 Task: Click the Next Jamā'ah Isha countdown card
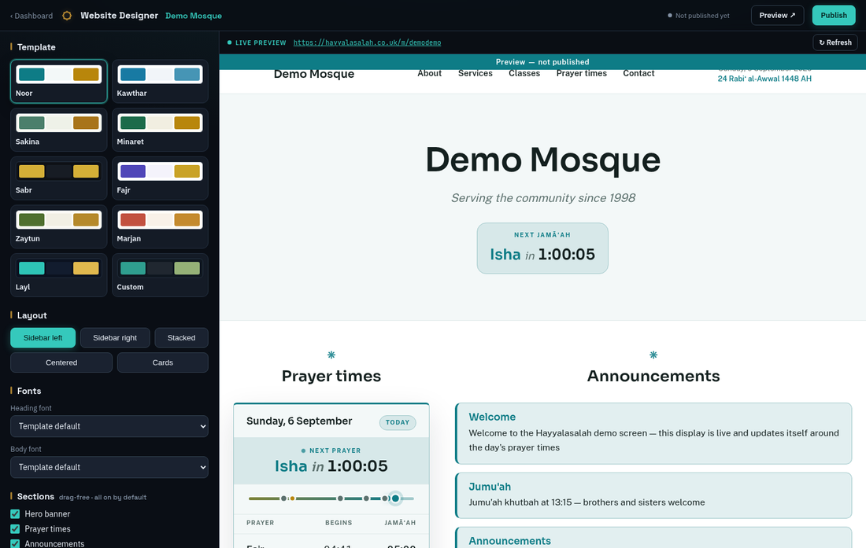click(542, 248)
